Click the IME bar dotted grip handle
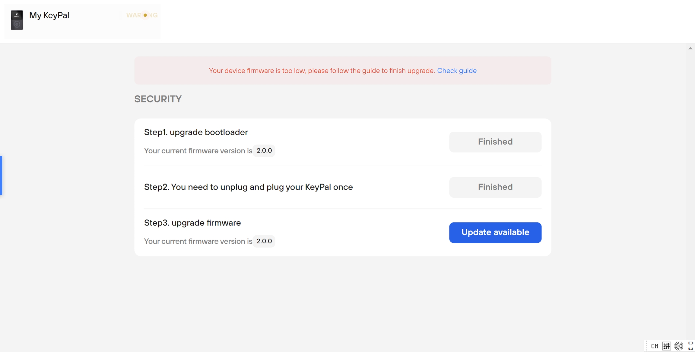Image resolution: width=695 pixels, height=352 pixels. (x=647, y=346)
